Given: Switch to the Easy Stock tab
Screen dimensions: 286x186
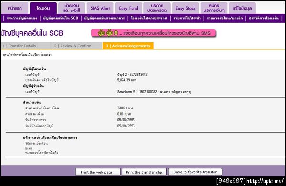Looking at the screenshot, I should [x=185, y=8].
